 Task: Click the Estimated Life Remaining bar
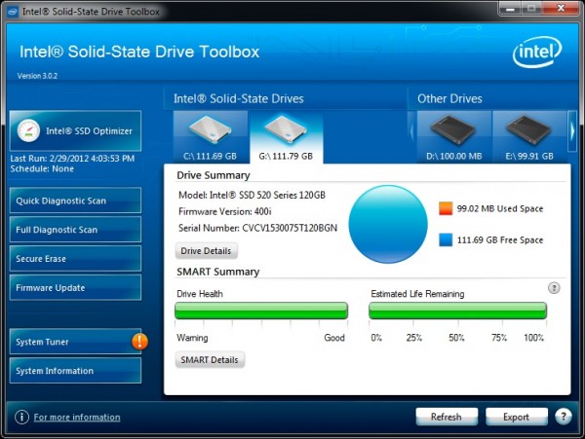tap(458, 311)
